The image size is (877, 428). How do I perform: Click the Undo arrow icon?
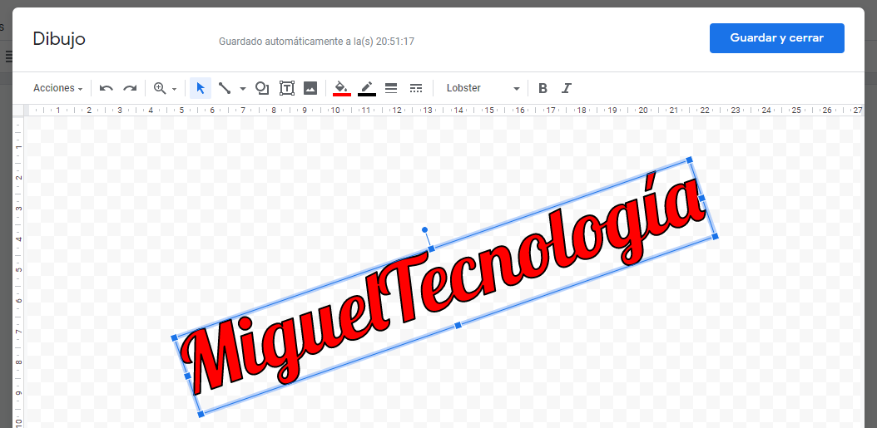point(107,88)
